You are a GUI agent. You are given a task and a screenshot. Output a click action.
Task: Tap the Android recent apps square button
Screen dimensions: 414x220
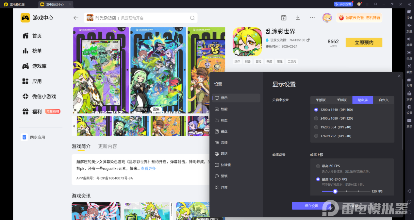(409, 212)
